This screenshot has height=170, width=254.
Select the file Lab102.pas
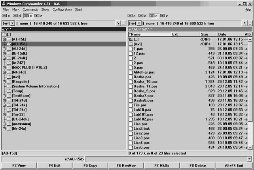(x=188, y=119)
